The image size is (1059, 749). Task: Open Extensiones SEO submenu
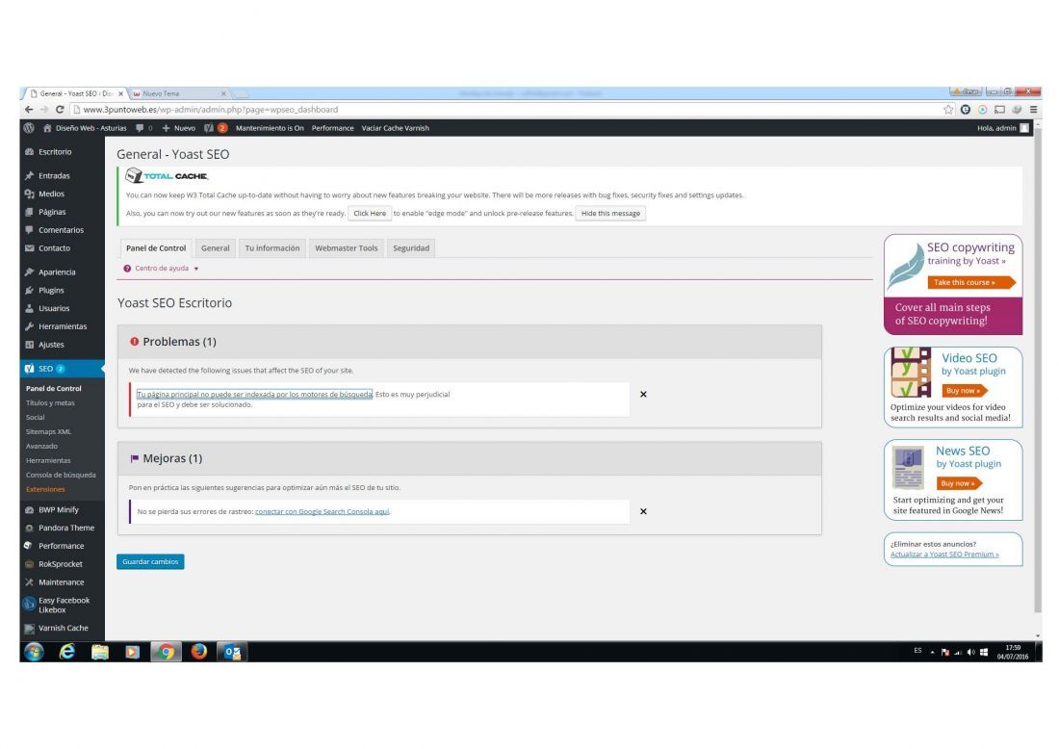click(x=45, y=490)
